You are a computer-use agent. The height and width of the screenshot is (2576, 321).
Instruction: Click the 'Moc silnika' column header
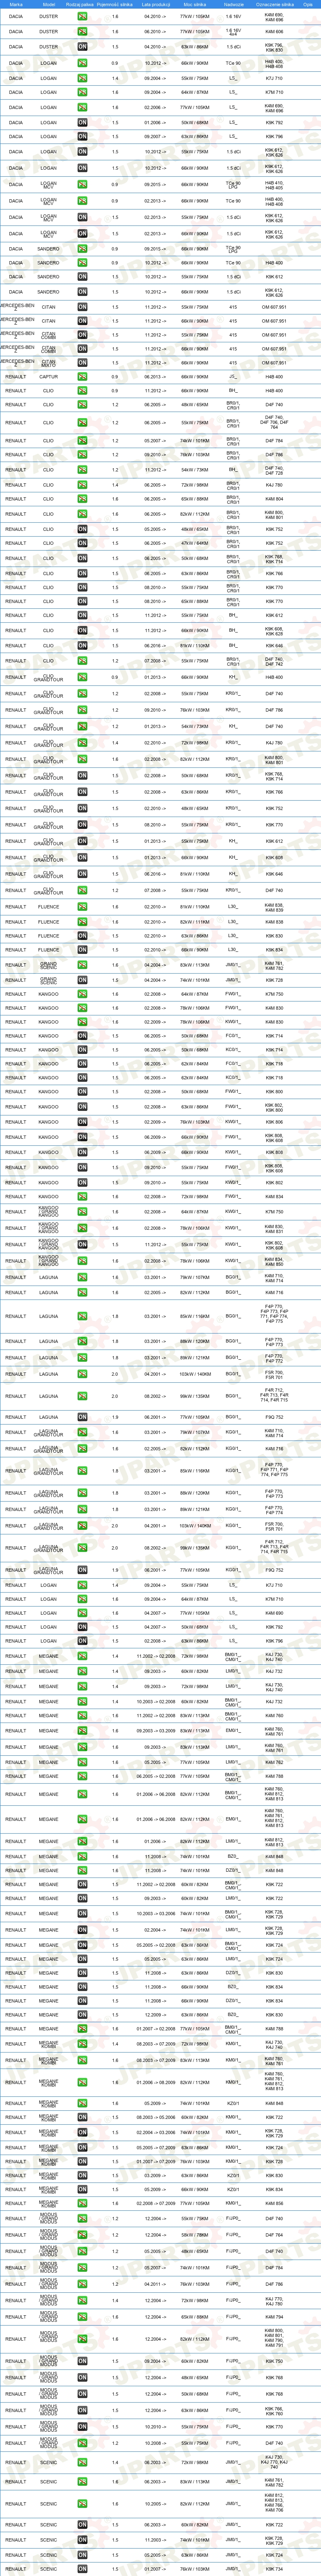195,4
